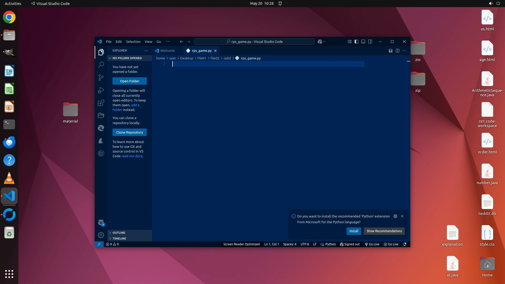Switch to the Welcome tab
505x284 pixels.
coord(167,50)
